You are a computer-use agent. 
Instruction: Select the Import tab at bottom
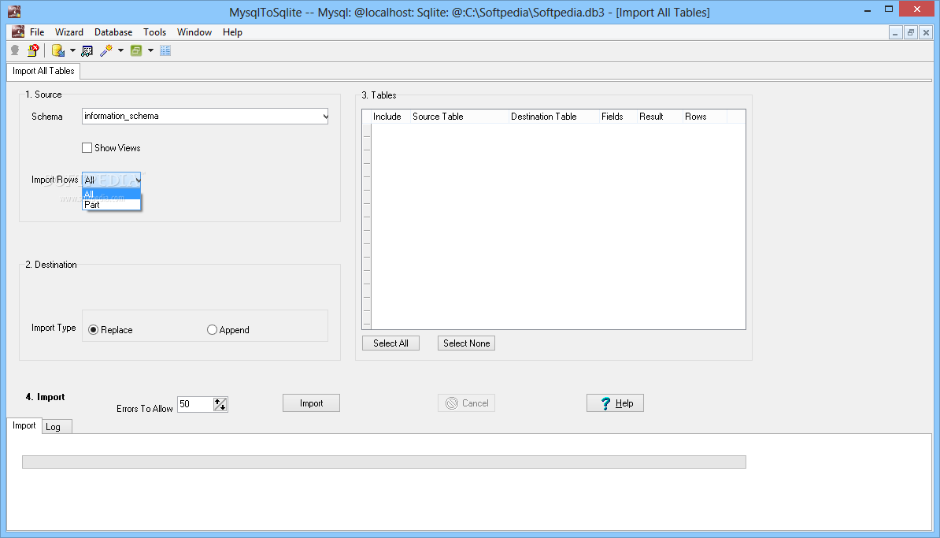point(24,425)
